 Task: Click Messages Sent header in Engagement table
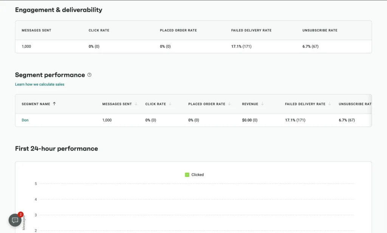pos(36,30)
